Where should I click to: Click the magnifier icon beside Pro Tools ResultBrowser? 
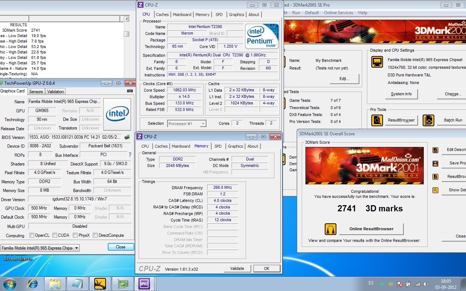coord(377,120)
